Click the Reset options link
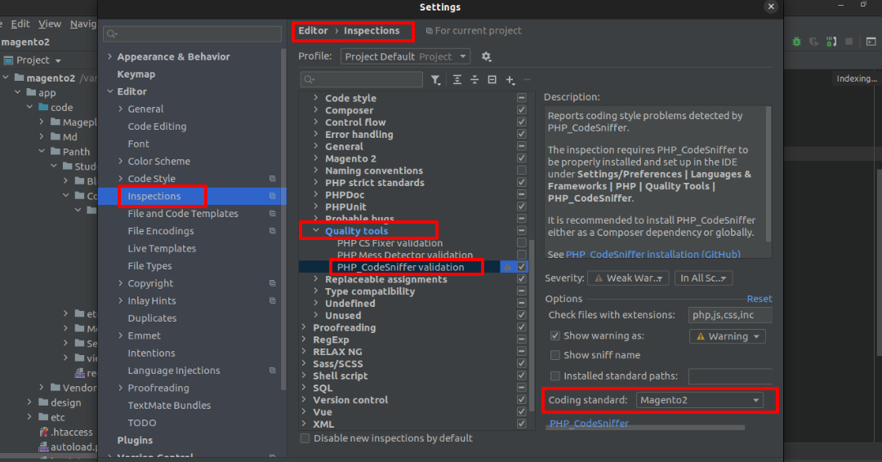Screen dimensions: 882x462 [759, 299]
